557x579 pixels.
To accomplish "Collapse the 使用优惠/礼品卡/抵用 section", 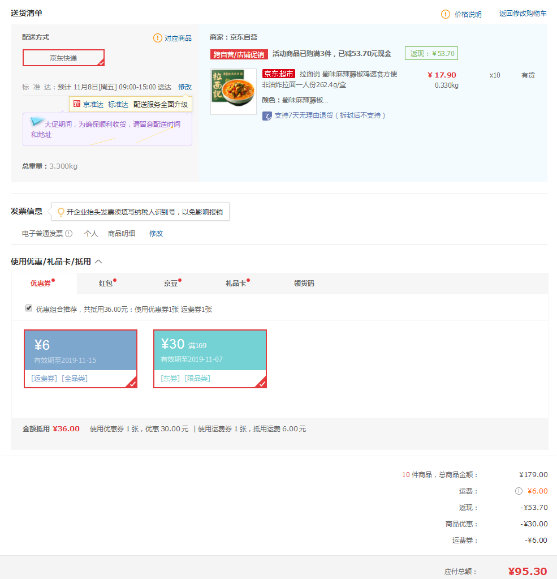I will point(98,261).
